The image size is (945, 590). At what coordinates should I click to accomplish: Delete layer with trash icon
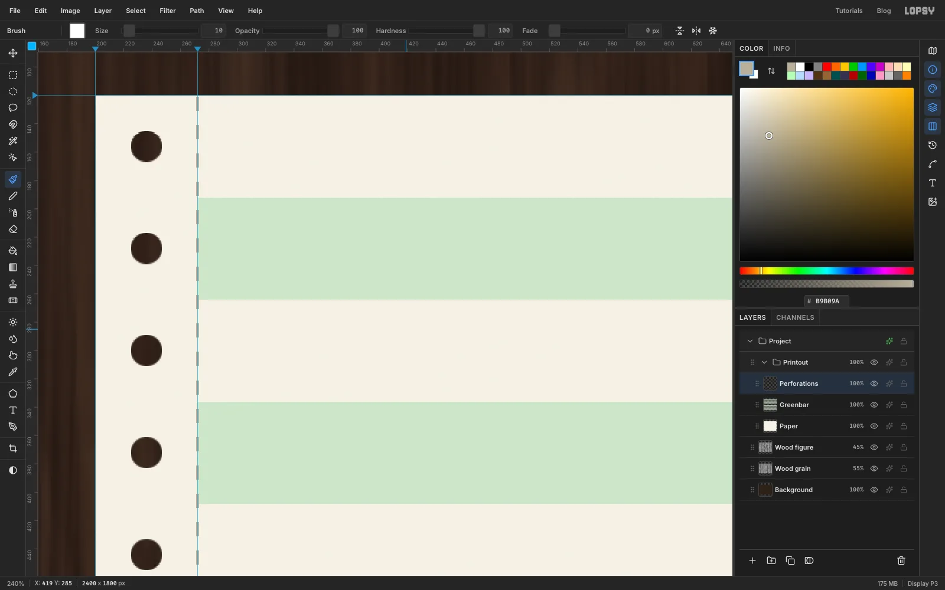[901, 560]
